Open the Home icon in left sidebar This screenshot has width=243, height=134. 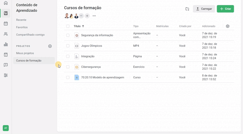pos(5,3)
